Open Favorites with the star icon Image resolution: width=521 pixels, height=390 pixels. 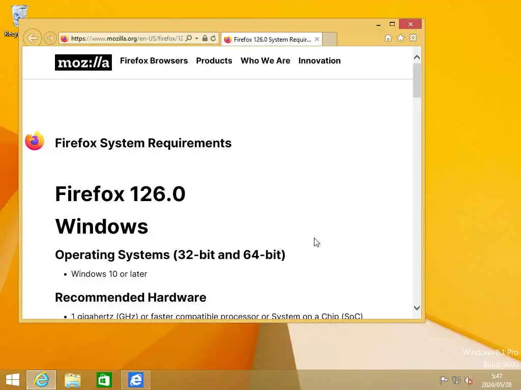pyautogui.click(x=401, y=38)
